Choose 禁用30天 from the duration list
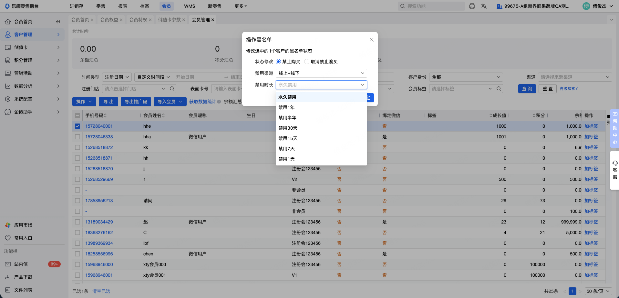Viewport: 619px width, 298px height. point(321,128)
